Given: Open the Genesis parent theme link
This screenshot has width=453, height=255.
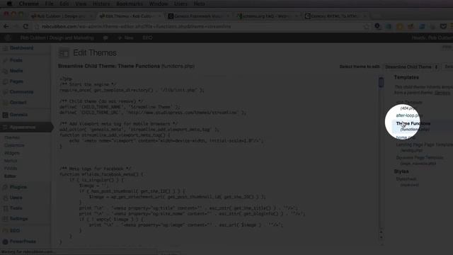Looking at the screenshot, I should click(442, 93).
